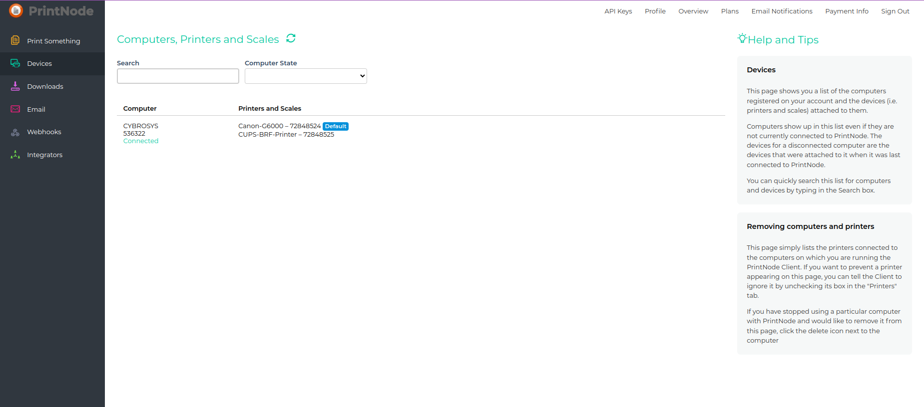Select the CYBROSYS computer name
The width and height of the screenshot is (924, 407).
pos(141,126)
